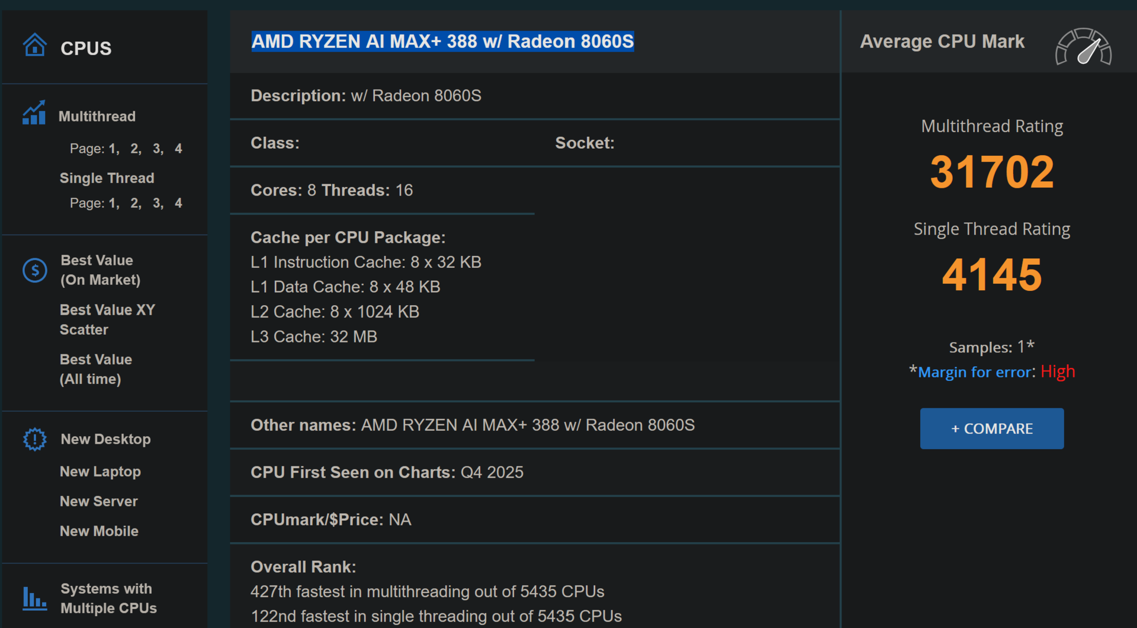The width and height of the screenshot is (1137, 628).
Task: Click the highlighted AMD RYZEN AI MAX+ 388 title
Action: pos(442,41)
